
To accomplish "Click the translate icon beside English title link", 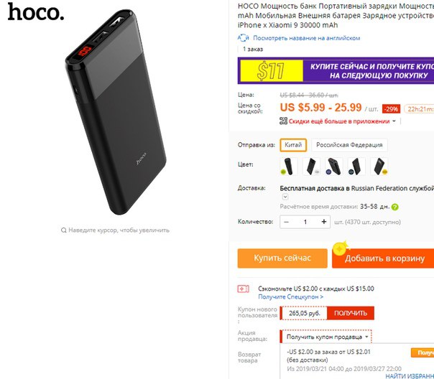I will point(243,38).
